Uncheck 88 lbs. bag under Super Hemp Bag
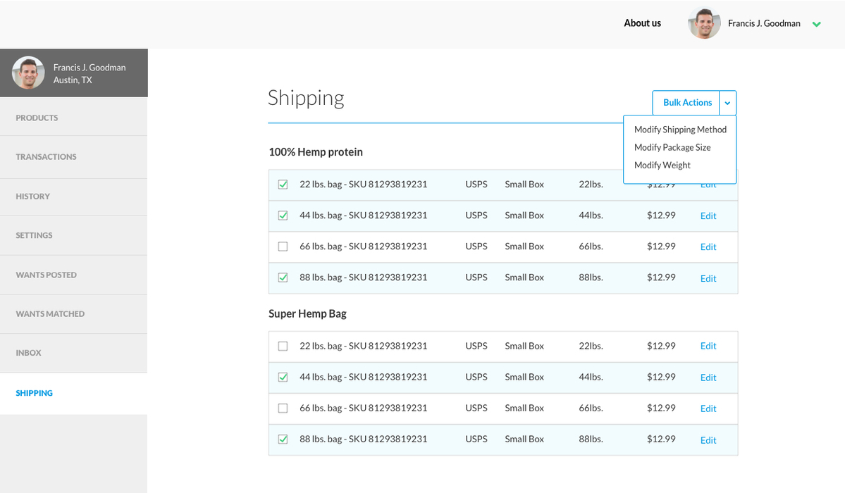845x493 pixels. (283, 439)
